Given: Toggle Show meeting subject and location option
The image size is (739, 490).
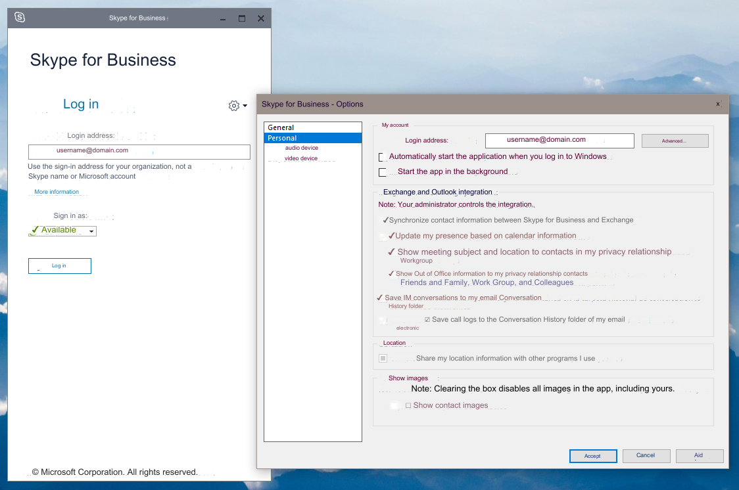Looking at the screenshot, I should [391, 252].
